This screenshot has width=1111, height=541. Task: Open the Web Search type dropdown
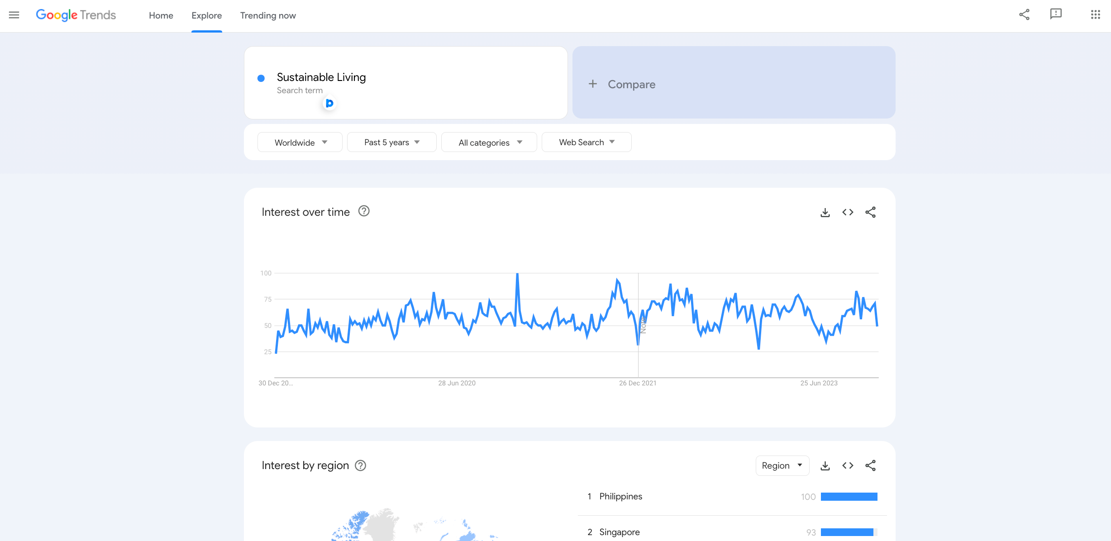[586, 142]
